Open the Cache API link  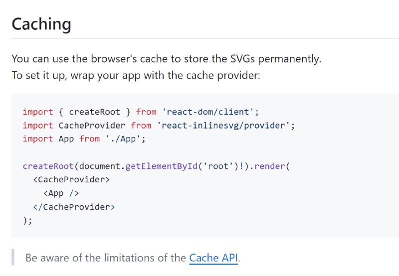[x=213, y=258]
